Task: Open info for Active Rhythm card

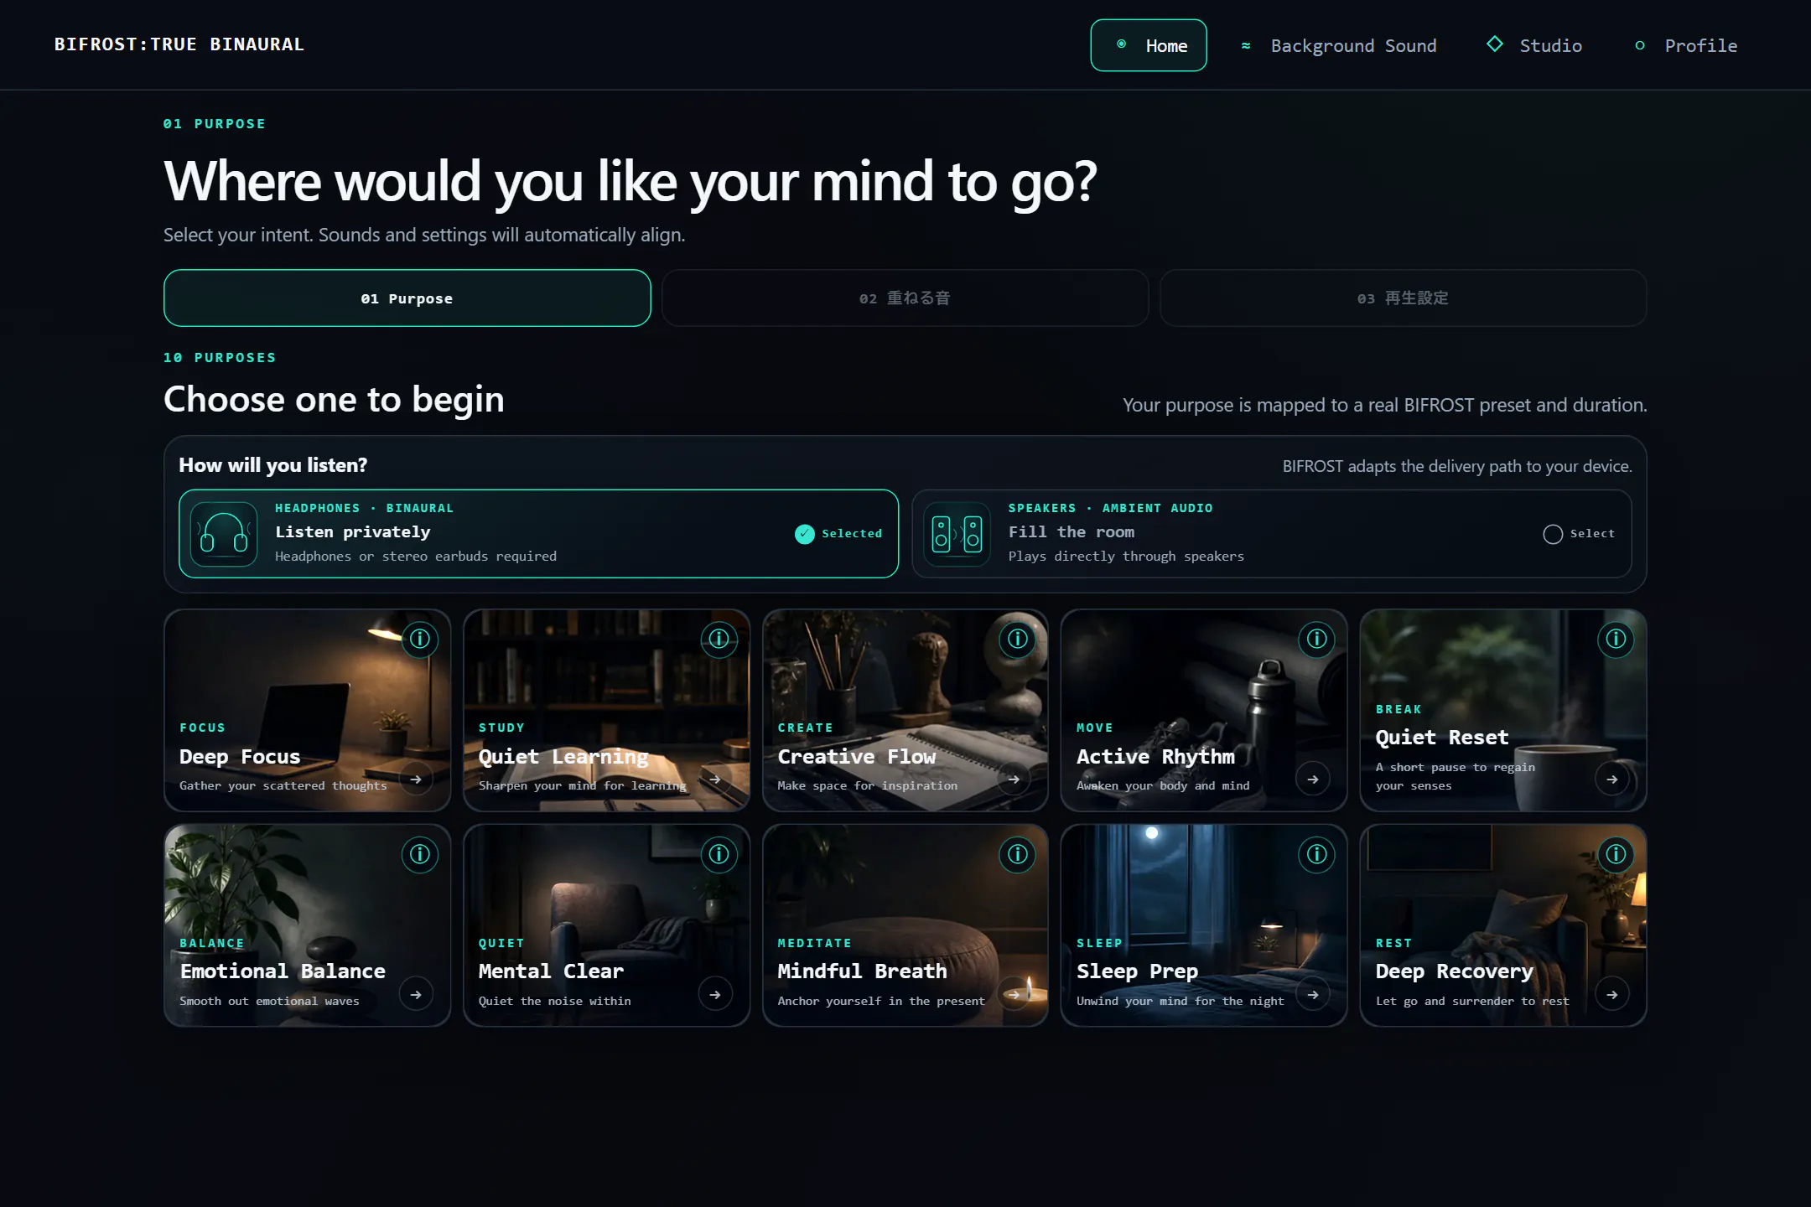Action: 1316,640
